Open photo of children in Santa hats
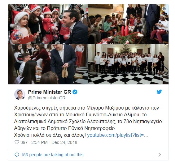The image size is (175, 164). coord(48,24)
